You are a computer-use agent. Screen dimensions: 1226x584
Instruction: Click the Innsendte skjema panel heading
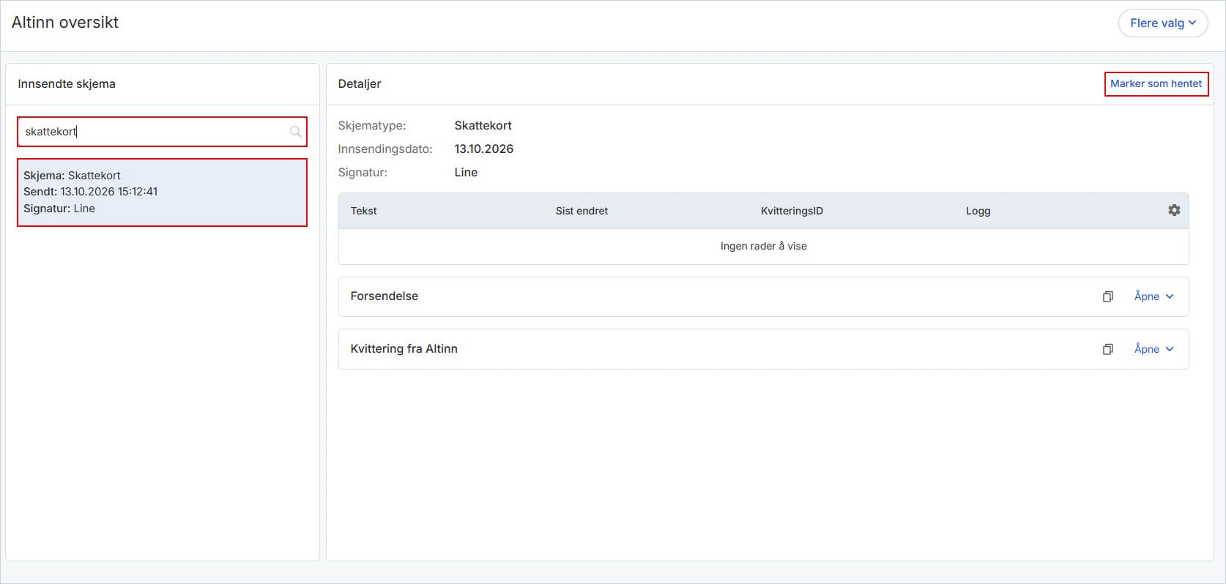pos(67,83)
